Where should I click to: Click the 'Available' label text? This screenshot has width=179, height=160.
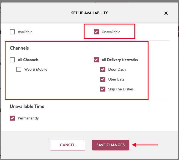(25, 32)
